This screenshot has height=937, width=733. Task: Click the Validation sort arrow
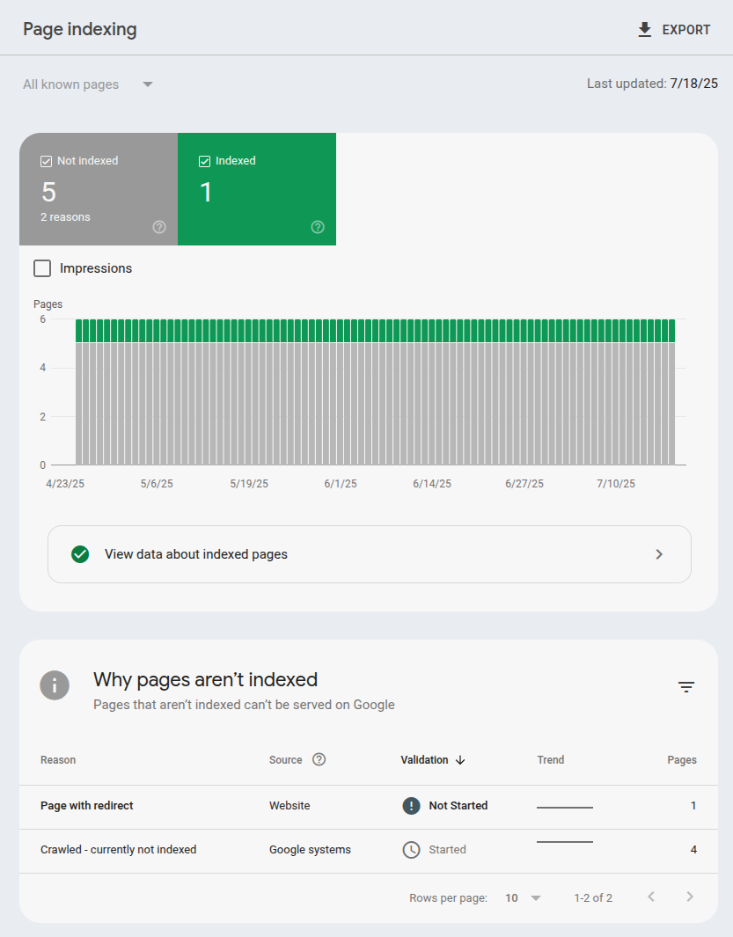tap(460, 760)
